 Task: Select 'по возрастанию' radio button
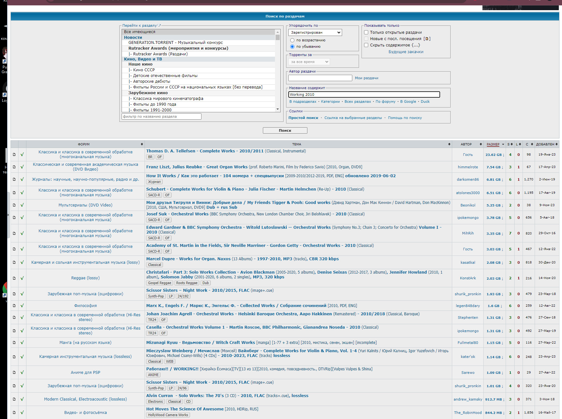(x=292, y=40)
